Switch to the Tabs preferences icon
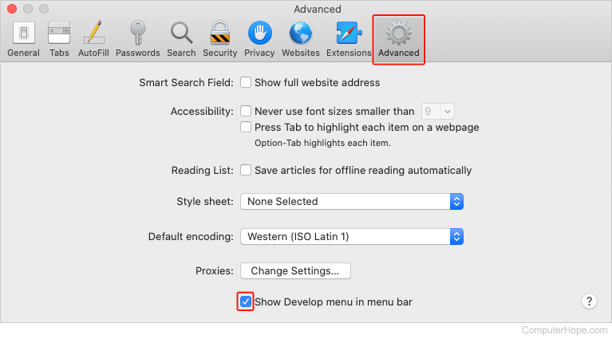The width and height of the screenshot is (612, 339). (x=59, y=38)
